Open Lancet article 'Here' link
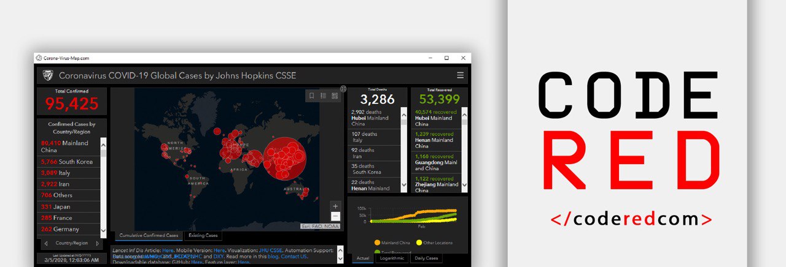This screenshot has width=786, height=267. pos(168,250)
